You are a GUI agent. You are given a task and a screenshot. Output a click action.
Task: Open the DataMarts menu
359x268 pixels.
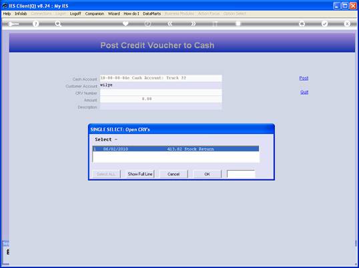click(x=151, y=14)
